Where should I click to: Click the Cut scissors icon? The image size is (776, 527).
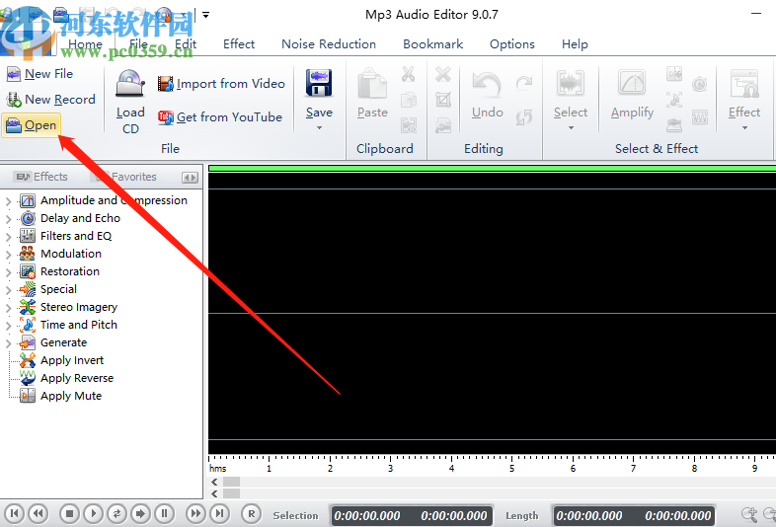coord(409,74)
